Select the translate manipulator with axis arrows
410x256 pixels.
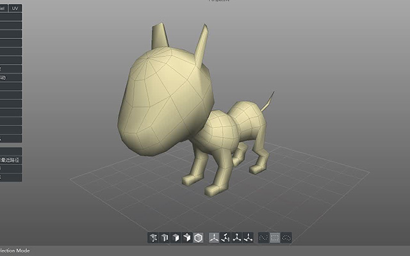214,237
